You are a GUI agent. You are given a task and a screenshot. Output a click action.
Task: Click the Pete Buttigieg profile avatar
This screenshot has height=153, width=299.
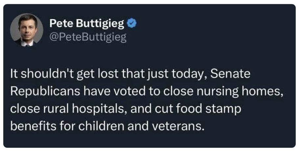click(27, 30)
